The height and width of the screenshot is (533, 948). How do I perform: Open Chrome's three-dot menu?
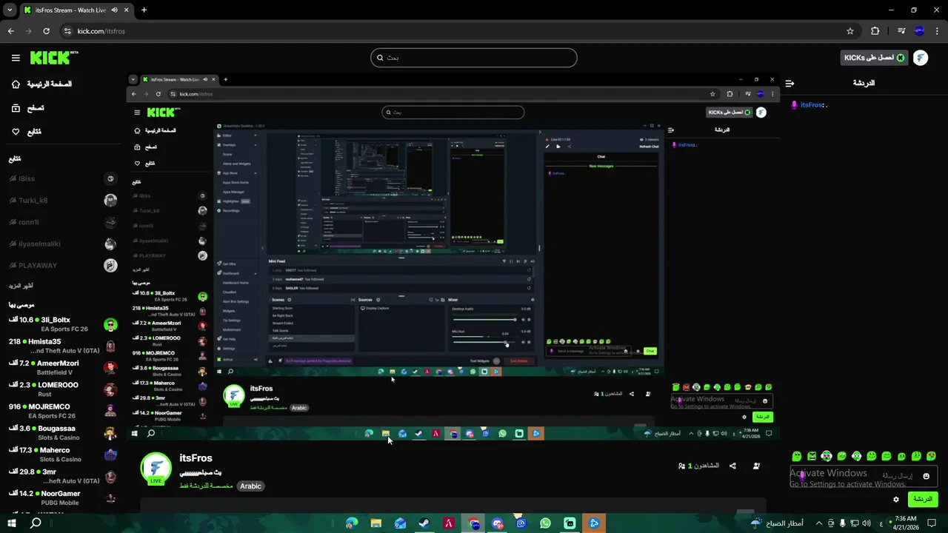(x=936, y=31)
